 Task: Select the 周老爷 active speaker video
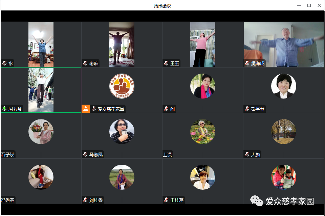(x=41, y=90)
